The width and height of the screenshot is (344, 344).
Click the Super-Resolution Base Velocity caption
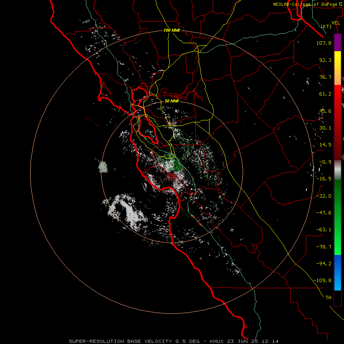click(174, 341)
